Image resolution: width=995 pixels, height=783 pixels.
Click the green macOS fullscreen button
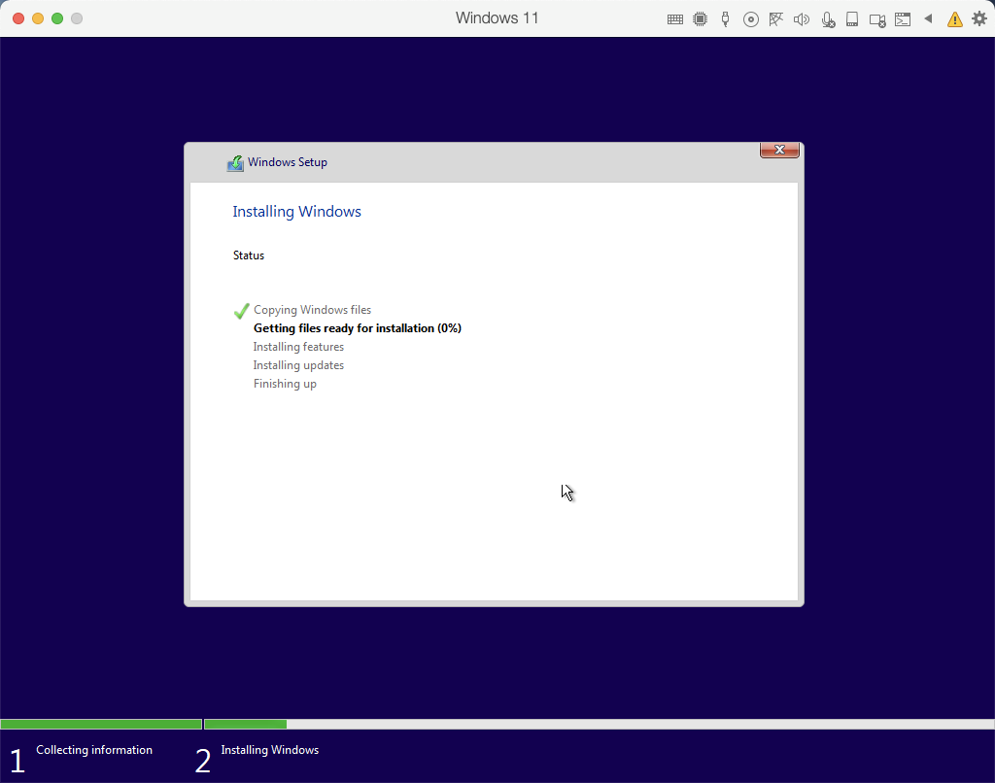pyautogui.click(x=57, y=18)
